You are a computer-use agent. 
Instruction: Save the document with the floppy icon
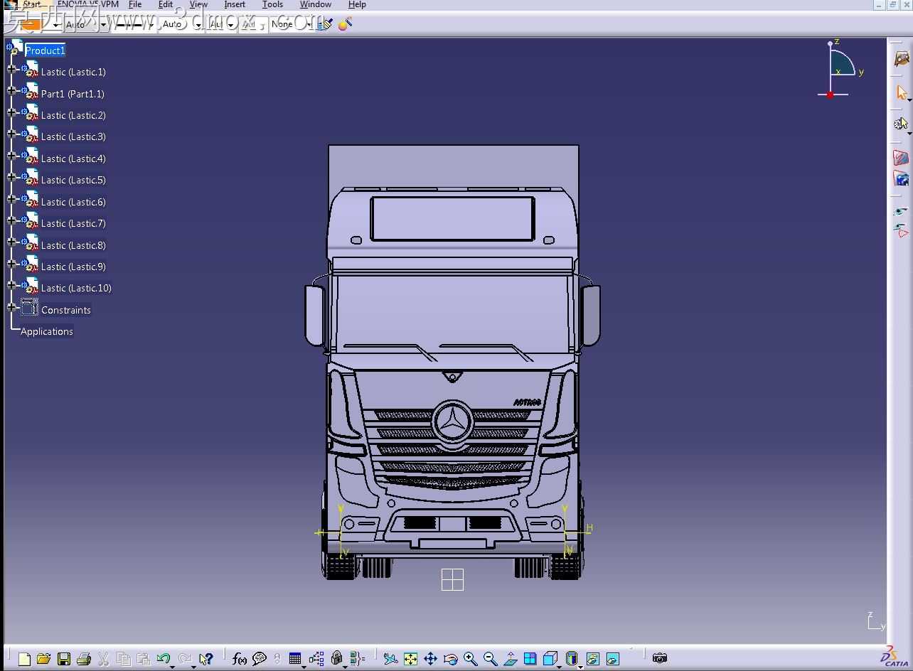(x=64, y=659)
